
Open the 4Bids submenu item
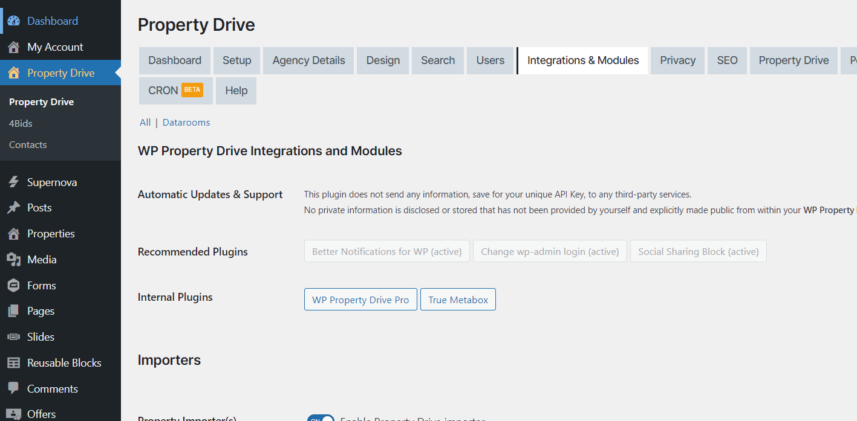point(21,123)
